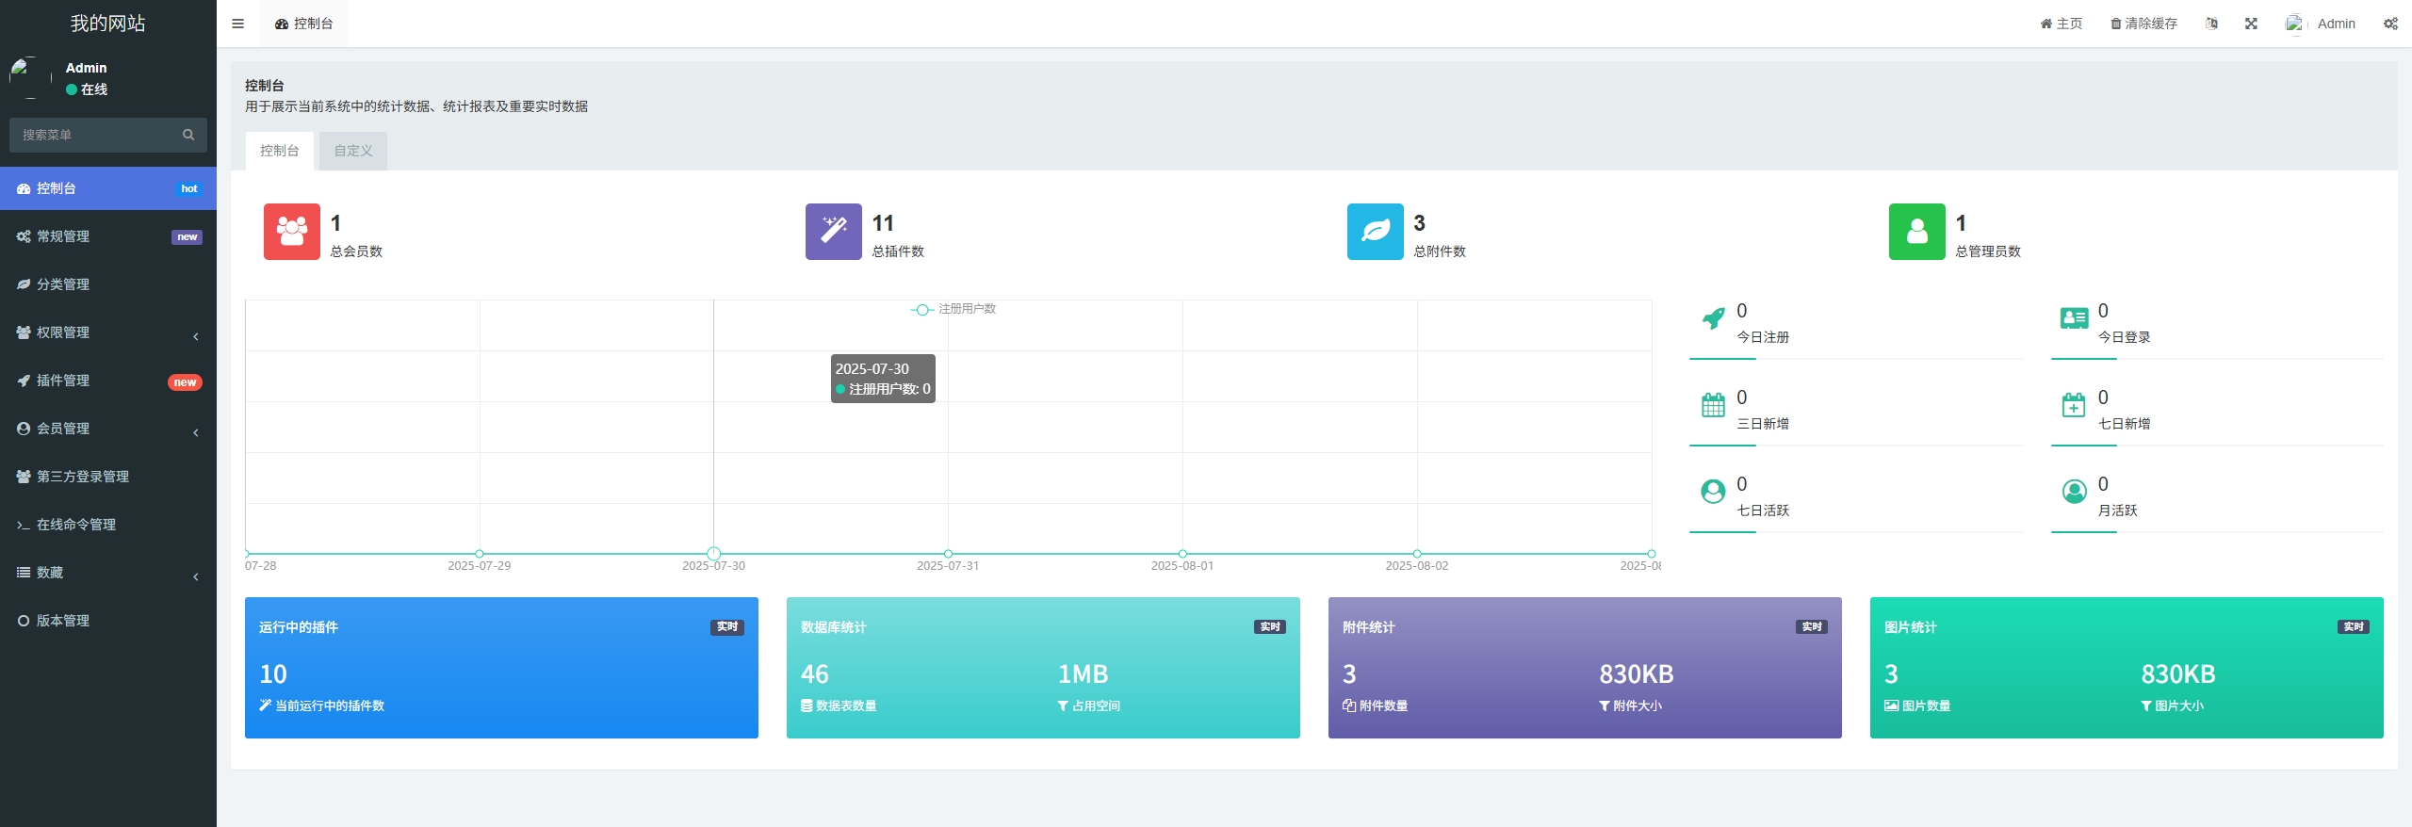
Task: Click the purple magic wand plugins icon
Action: pyautogui.click(x=833, y=232)
